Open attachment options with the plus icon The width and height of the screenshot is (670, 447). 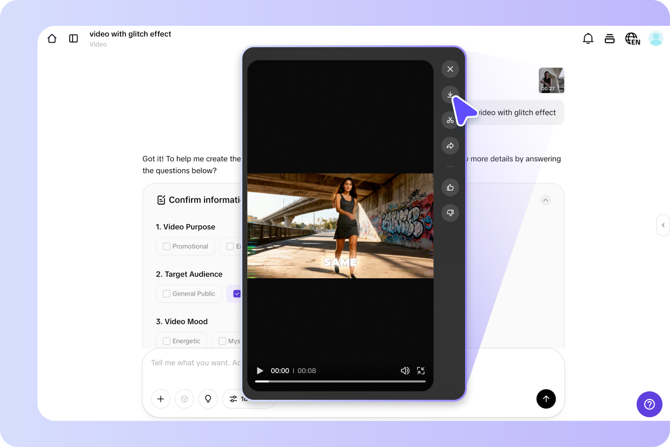click(x=160, y=399)
